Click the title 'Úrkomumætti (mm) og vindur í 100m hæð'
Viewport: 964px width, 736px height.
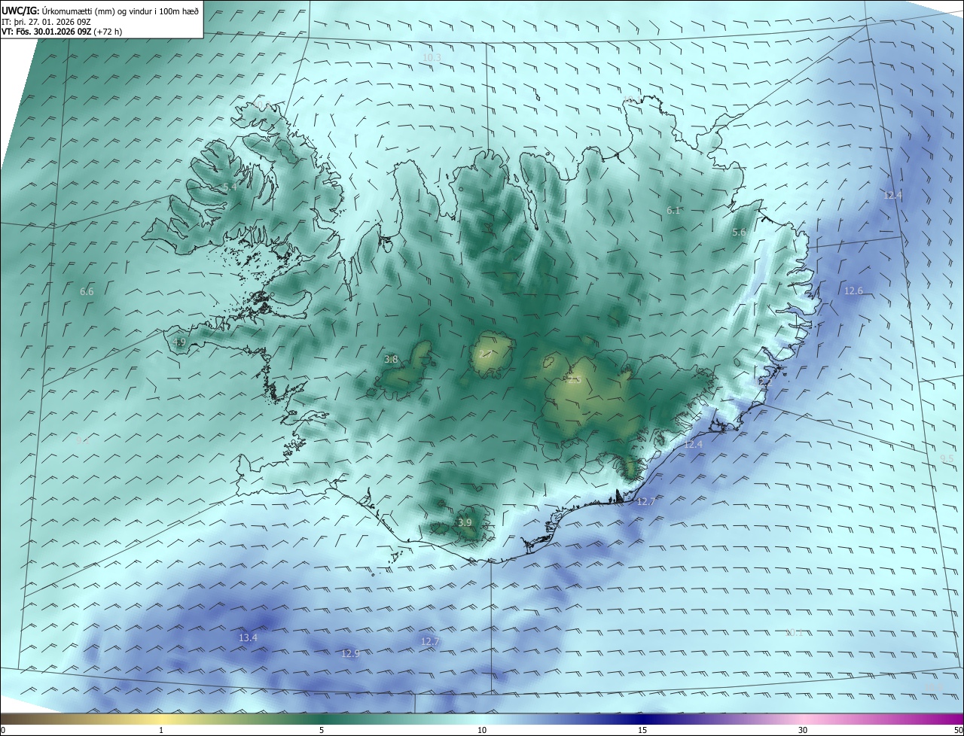pos(120,11)
